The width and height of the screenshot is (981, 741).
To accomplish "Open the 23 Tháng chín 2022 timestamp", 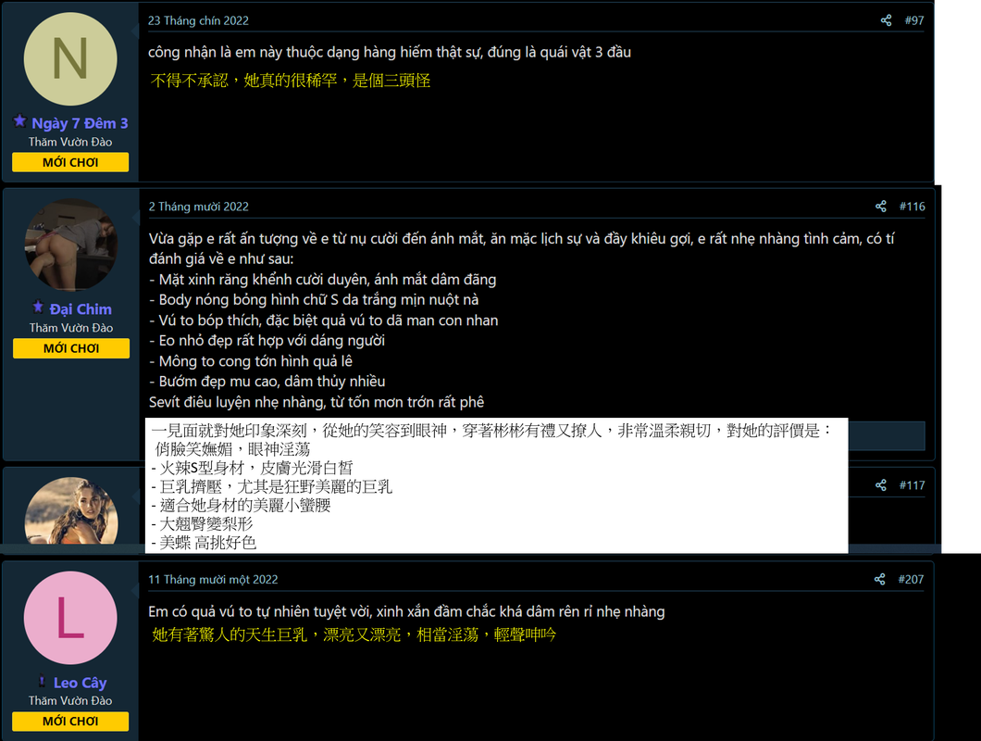I will (198, 20).
